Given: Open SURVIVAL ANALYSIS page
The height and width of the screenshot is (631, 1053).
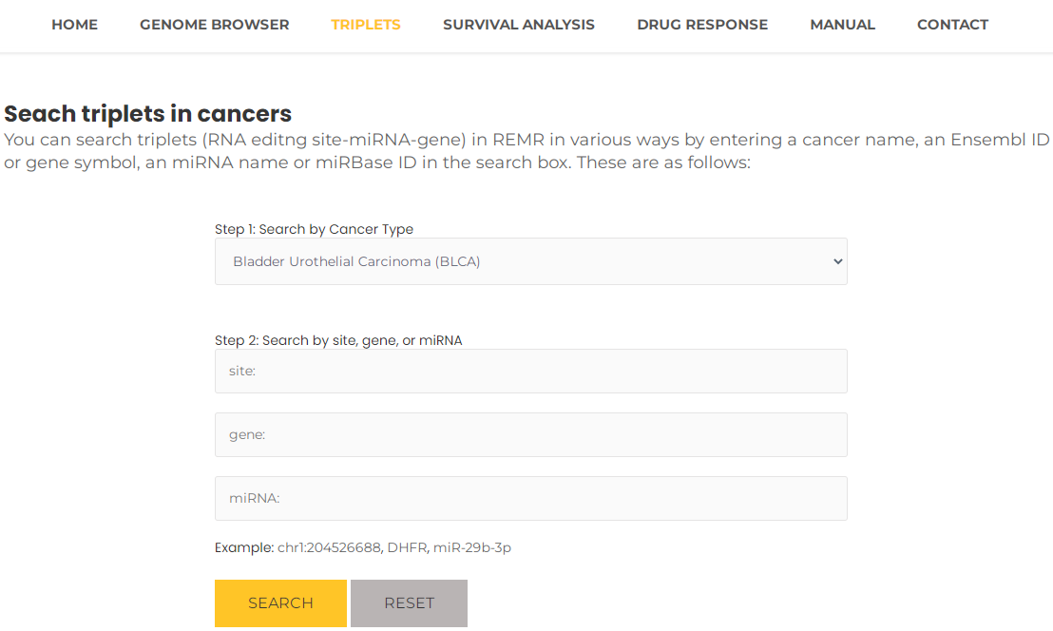Looking at the screenshot, I should (x=519, y=25).
